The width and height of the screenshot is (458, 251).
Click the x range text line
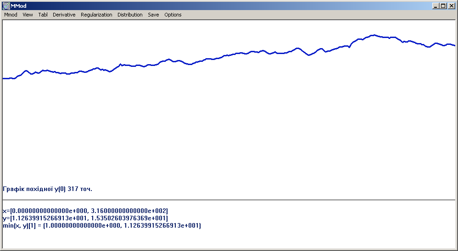point(85,211)
